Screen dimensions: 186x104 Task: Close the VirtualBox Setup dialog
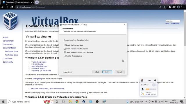[x=124, y=25]
